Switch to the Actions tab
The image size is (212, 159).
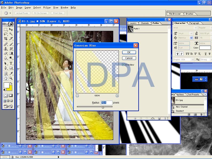(180, 95)
